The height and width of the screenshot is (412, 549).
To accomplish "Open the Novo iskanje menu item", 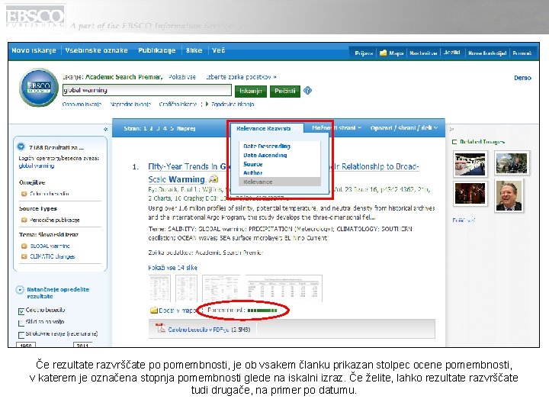I will point(34,50).
